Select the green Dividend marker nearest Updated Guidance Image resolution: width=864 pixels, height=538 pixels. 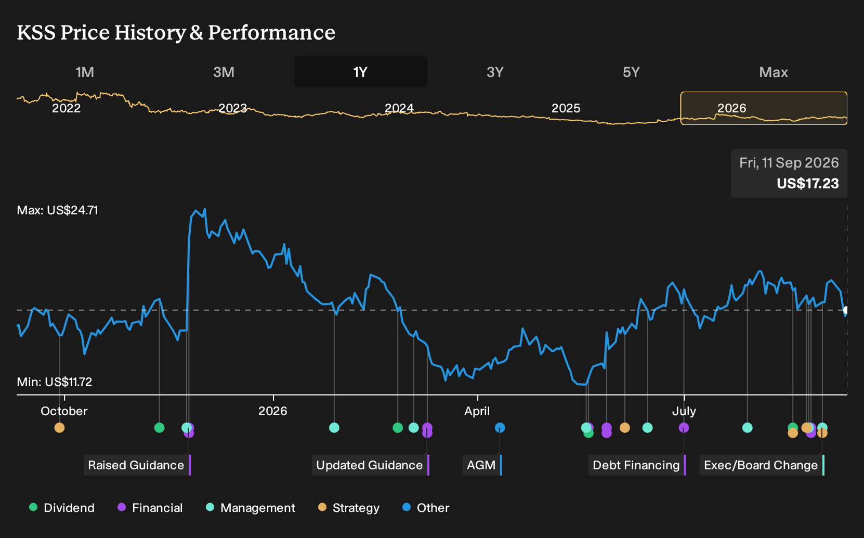coord(398,428)
